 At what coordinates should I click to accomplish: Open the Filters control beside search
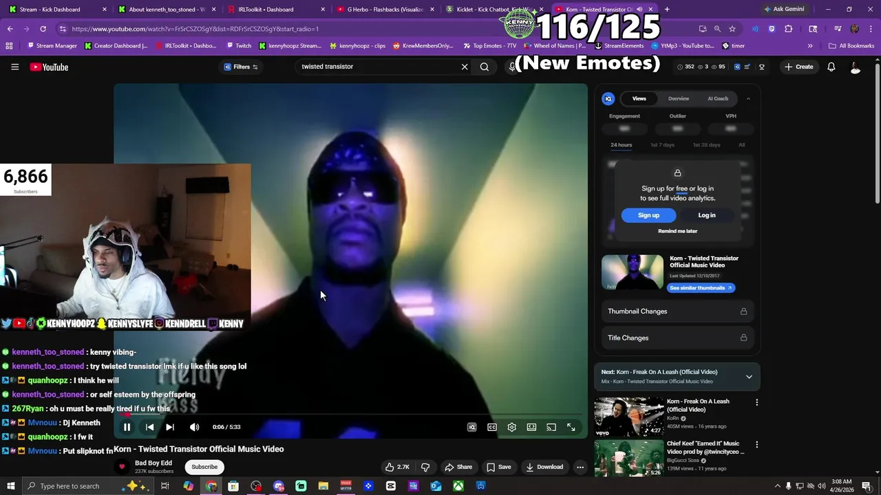[241, 67]
